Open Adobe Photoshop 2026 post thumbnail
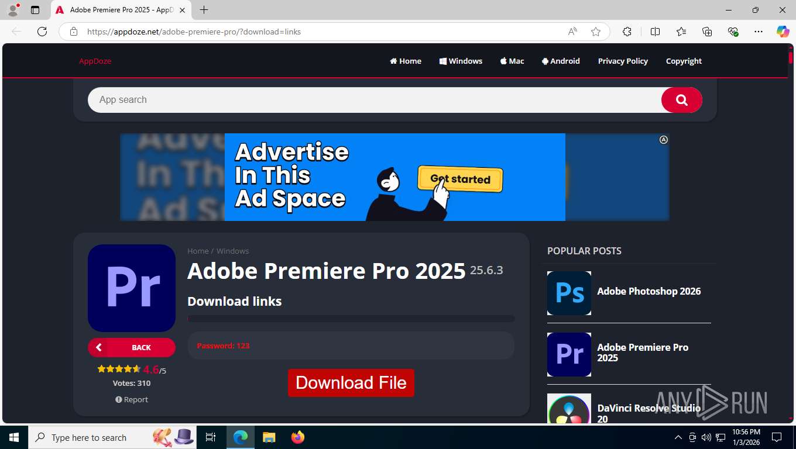 [569, 293]
